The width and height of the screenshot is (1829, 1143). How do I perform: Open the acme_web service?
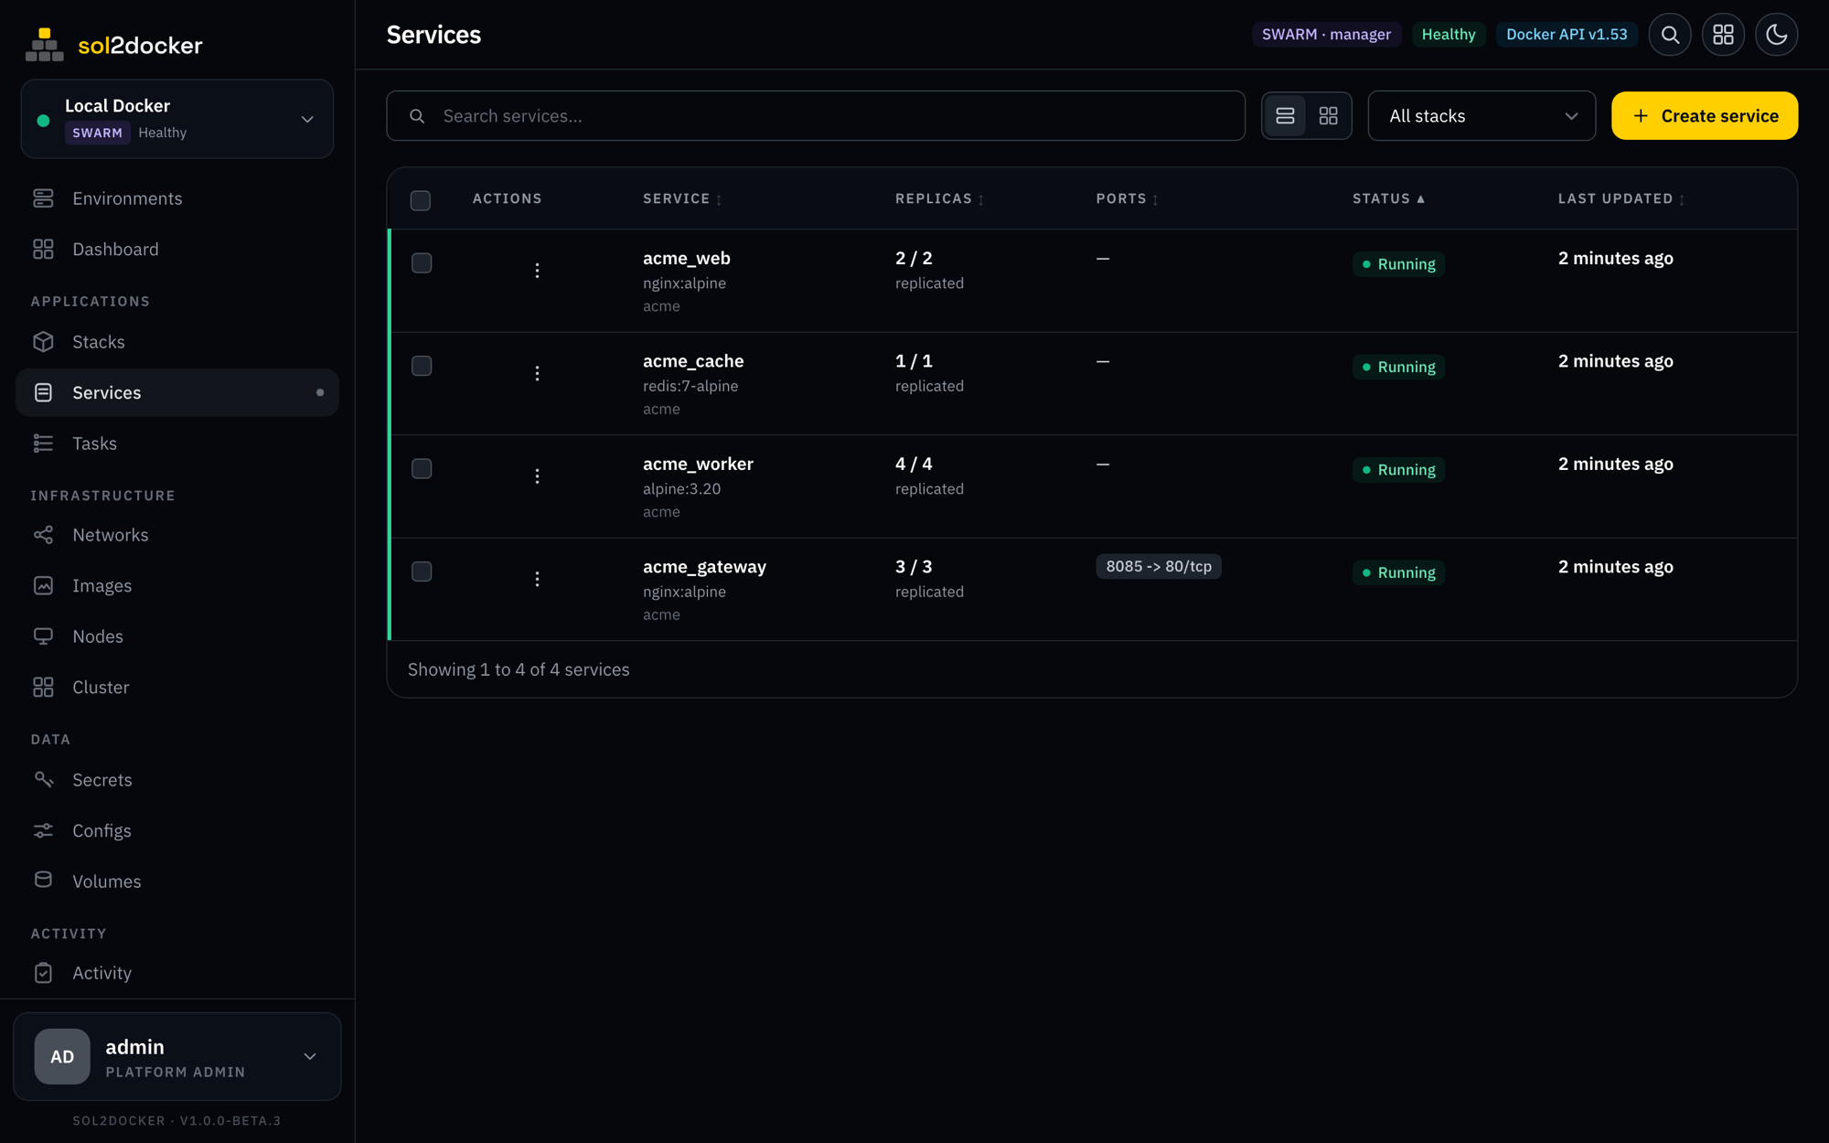click(x=686, y=259)
